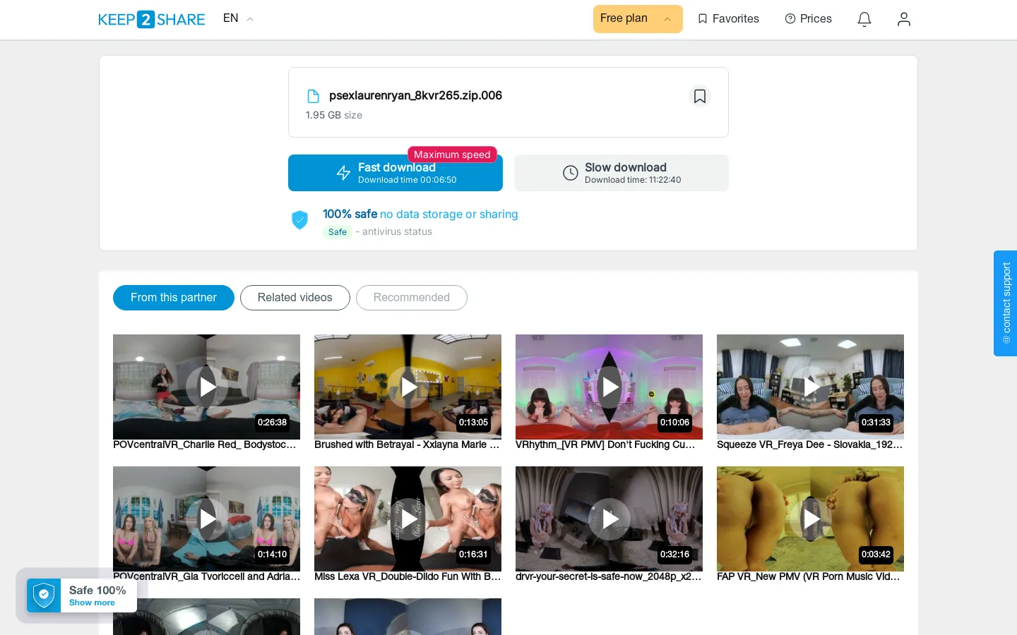Play the video with duration 0:16:31

pos(408,519)
